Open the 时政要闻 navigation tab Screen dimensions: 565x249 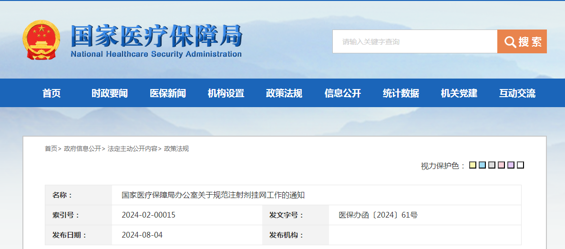click(110, 94)
